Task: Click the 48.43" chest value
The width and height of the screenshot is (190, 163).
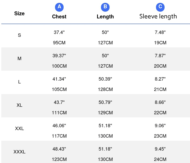Action: [59, 149]
